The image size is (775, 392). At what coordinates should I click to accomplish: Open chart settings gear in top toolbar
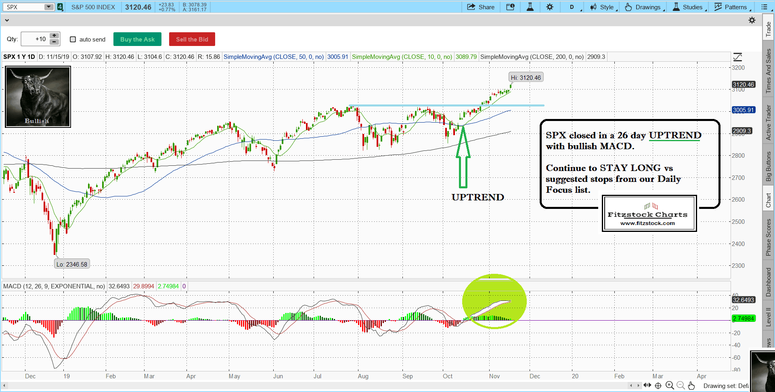550,7
